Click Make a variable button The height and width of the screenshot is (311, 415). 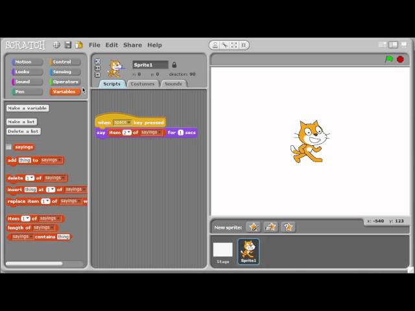point(27,108)
